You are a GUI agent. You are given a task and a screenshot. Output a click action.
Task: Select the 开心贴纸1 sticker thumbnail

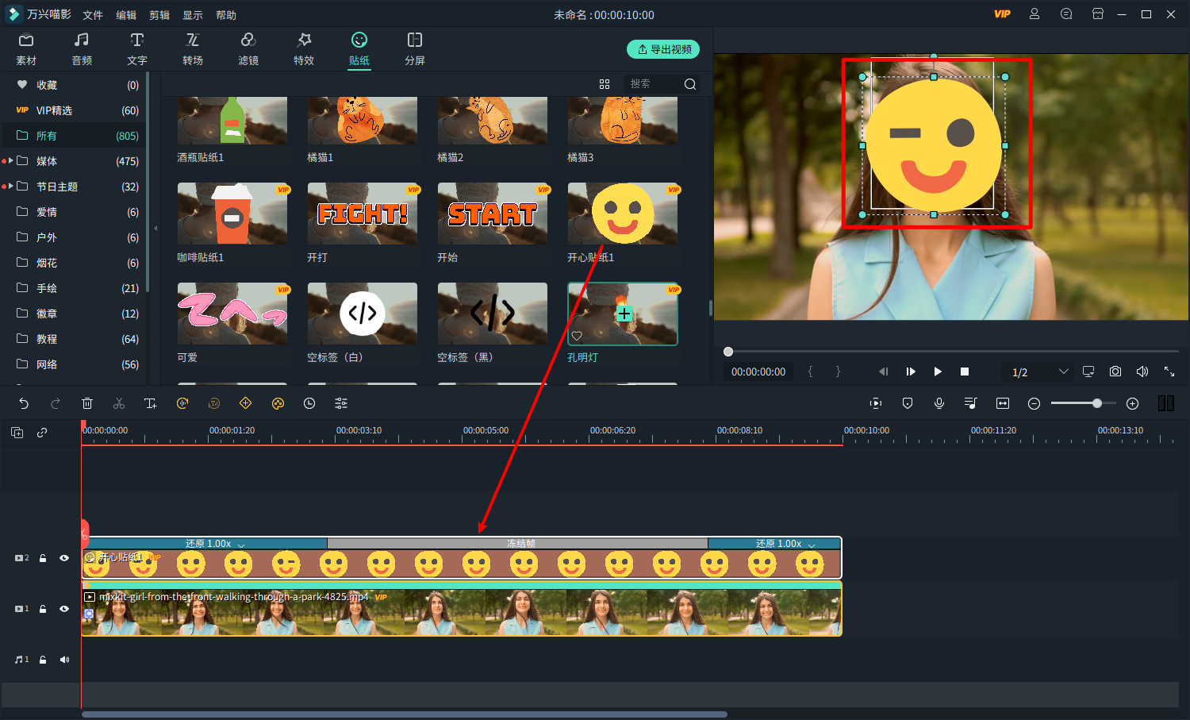[623, 214]
